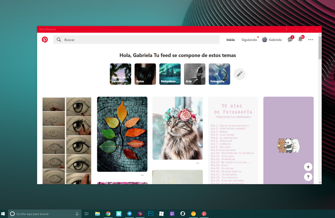Screen dimensions: 335x218
Task: Select the Naturaleza topic tile
Action: coord(170,74)
